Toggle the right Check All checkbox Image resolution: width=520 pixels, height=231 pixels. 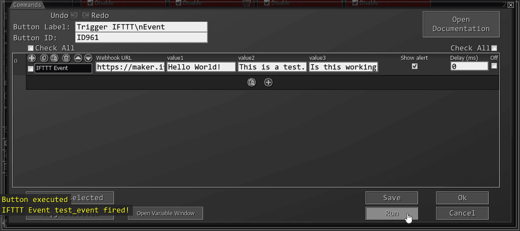coord(494,49)
